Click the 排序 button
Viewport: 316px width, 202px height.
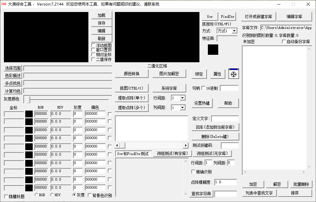(295, 193)
